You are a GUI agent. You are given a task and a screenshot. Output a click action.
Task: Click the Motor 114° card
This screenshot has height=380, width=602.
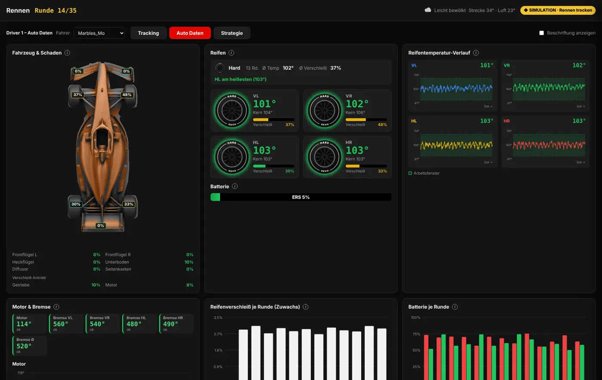29,324
